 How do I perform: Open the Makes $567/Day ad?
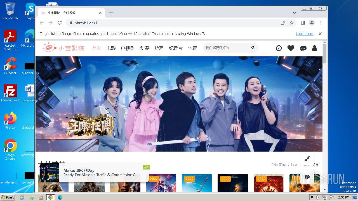(x=95, y=173)
